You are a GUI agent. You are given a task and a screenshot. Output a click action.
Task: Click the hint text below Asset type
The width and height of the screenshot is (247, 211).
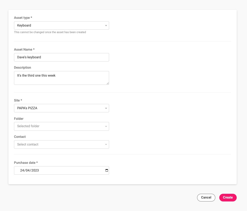[x=50, y=32]
